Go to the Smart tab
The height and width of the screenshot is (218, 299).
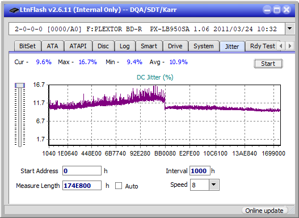(149, 46)
